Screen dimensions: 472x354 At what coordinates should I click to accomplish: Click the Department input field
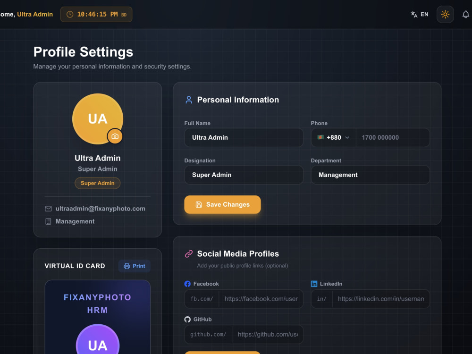tap(370, 175)
